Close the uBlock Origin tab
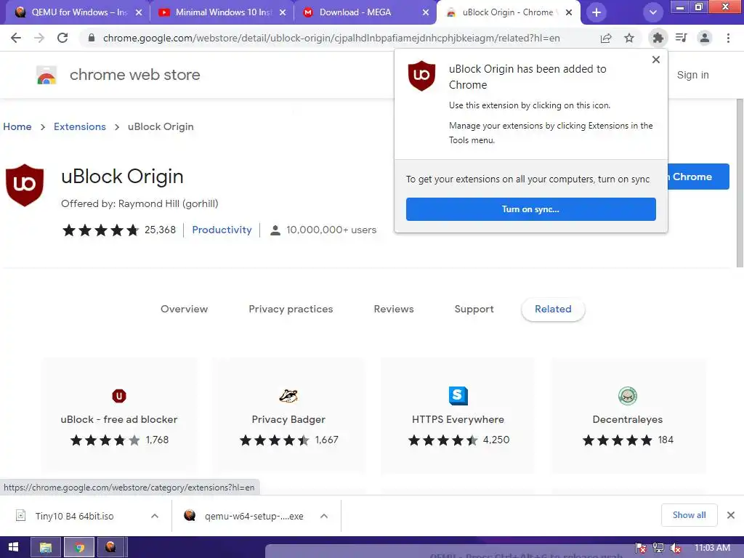The height and width of the screenshot is (558, 744). pos(570,12)
